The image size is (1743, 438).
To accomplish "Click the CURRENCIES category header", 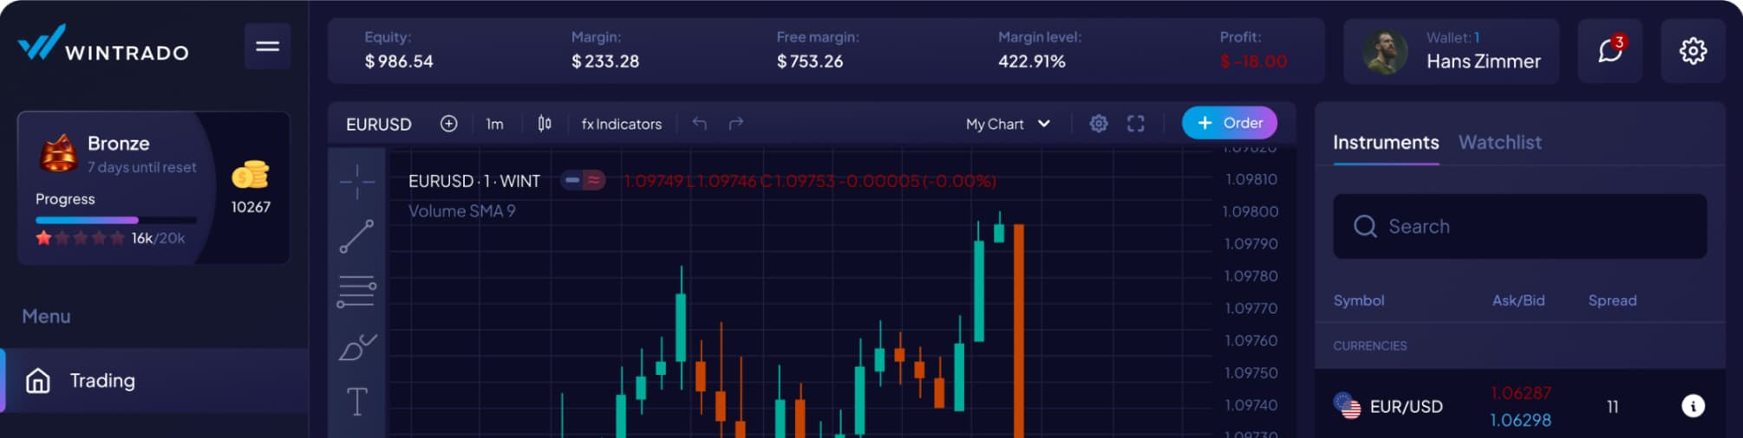I will tap(1370, 345).
